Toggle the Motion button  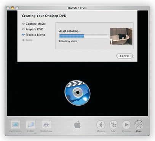coord(101,125)
